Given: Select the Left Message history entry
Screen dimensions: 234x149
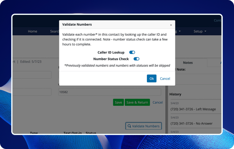Looking at the screenshot, I should coord(193,109).
